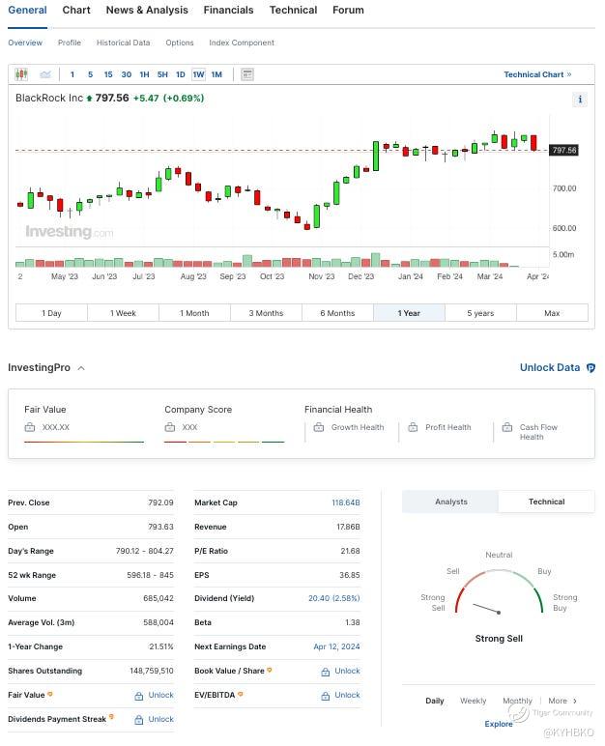Click the More arrow chevron
This screenshot has height=746, width=605.
coord(575,701)
